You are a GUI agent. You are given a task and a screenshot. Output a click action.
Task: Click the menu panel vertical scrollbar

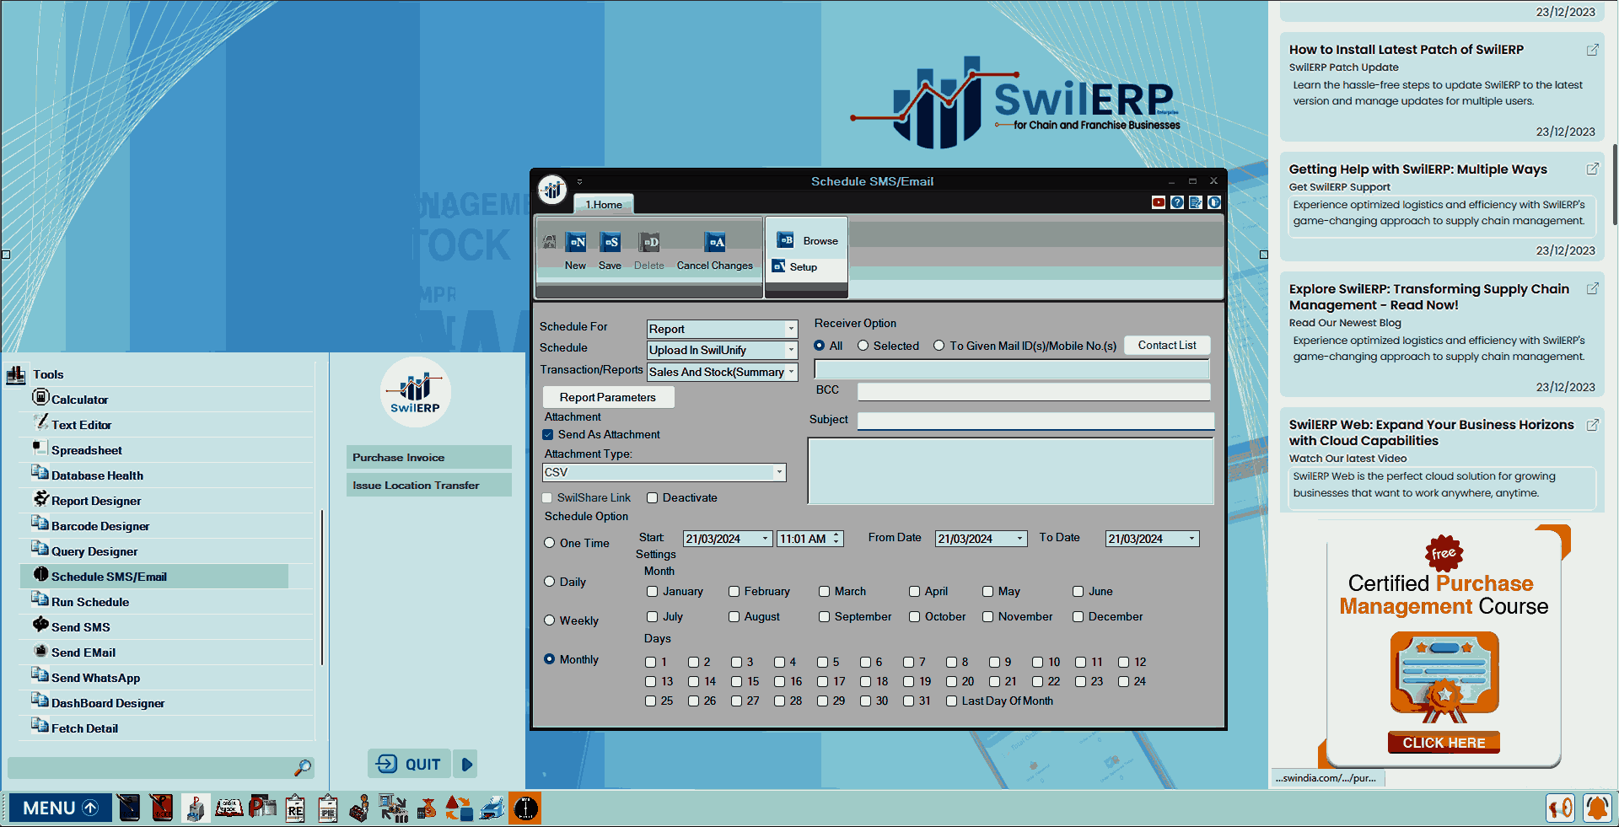322,588
